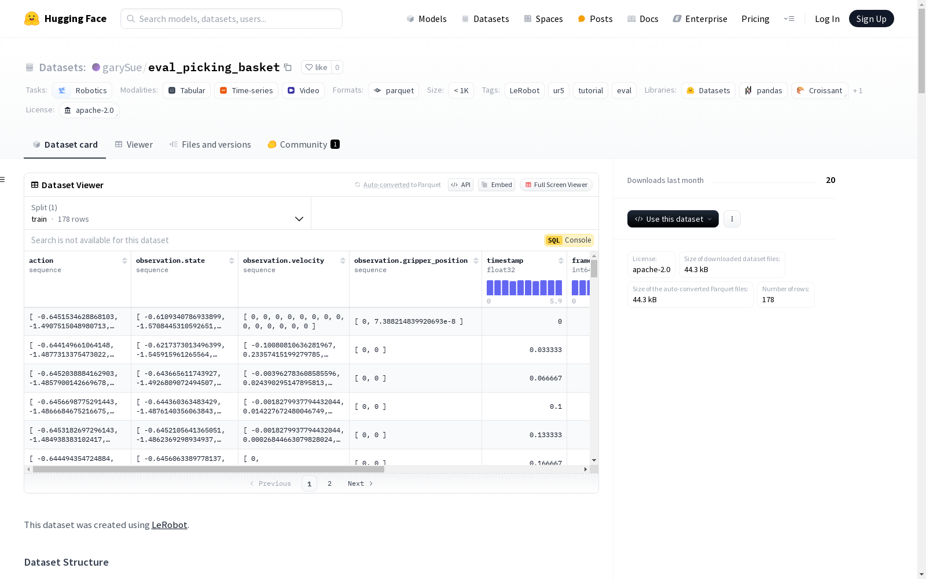Open Docs in top navigation
926x579 pixels.
tap(642, 19)
